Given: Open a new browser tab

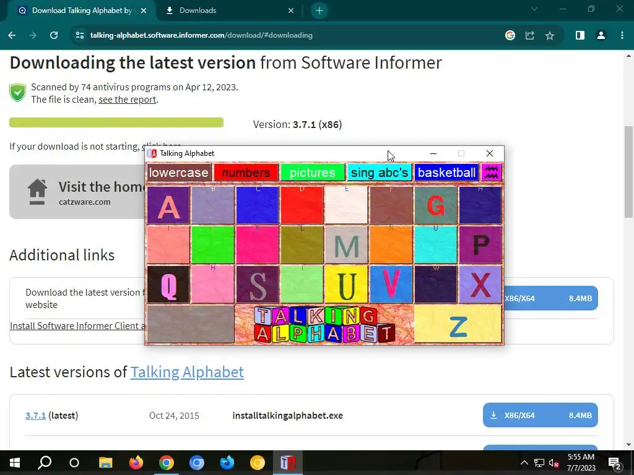Looking at the screenshot, I should [319, 11].
